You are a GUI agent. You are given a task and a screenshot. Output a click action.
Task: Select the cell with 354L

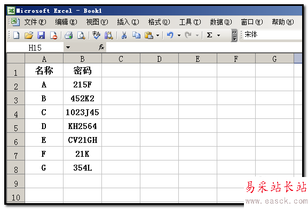[83, 167]
